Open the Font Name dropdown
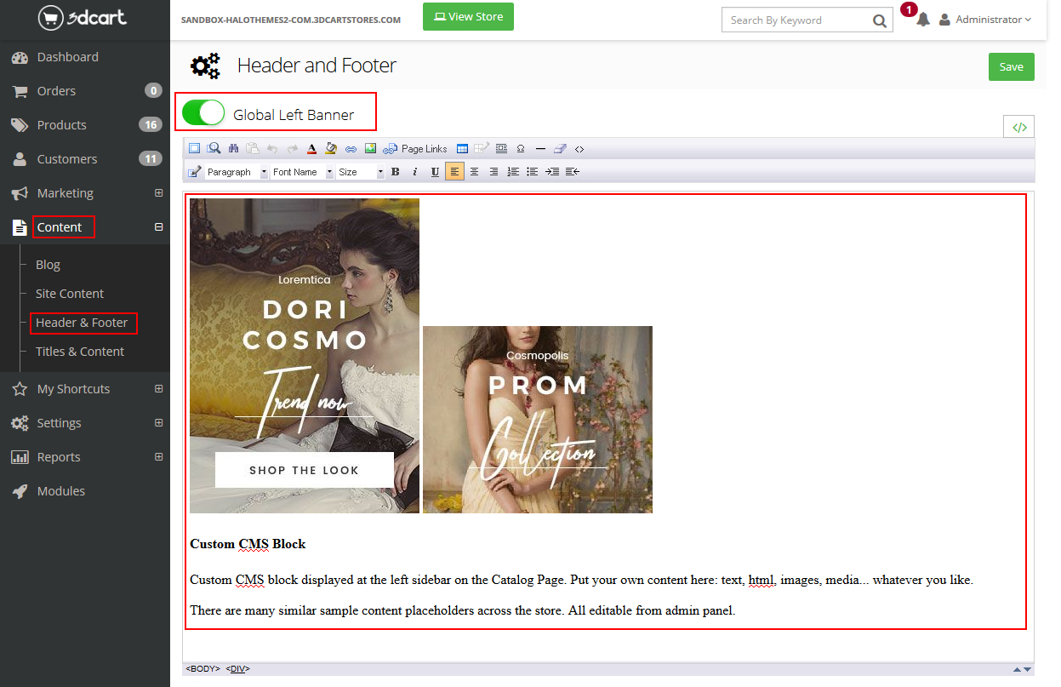Viewport: 1061px width, 687px height. [301, 172]
